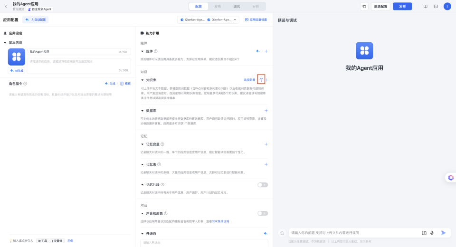
Task: Open the feedback message icon in header
Action: (x=436, y=6)
